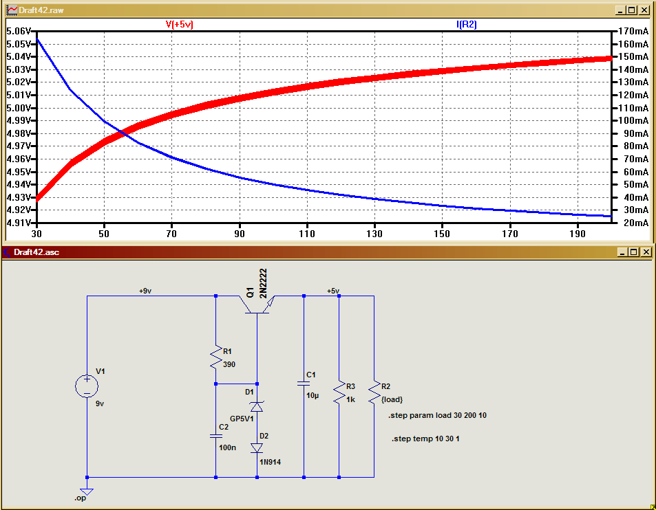Click the Draft42.raw title bar
Image resolution: width=656 pixels, height=510 pixels.
point(328,10)
